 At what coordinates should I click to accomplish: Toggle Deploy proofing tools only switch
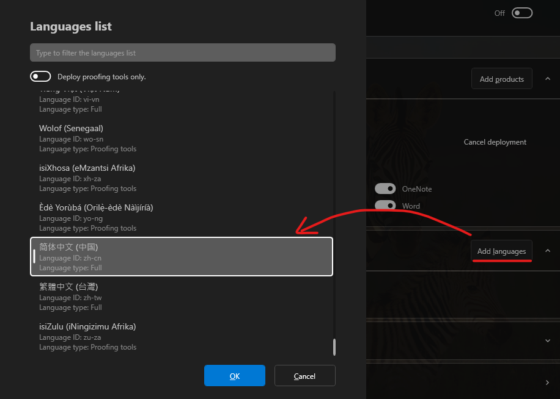(40, 76)
